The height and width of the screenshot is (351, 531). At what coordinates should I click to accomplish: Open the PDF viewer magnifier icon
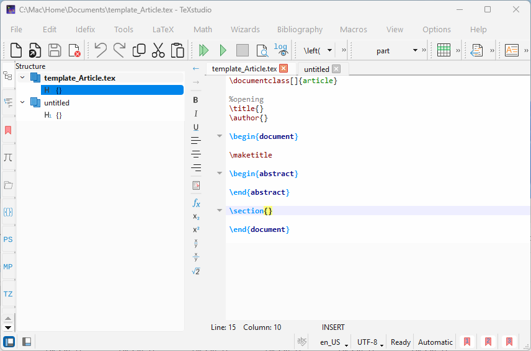262,50
